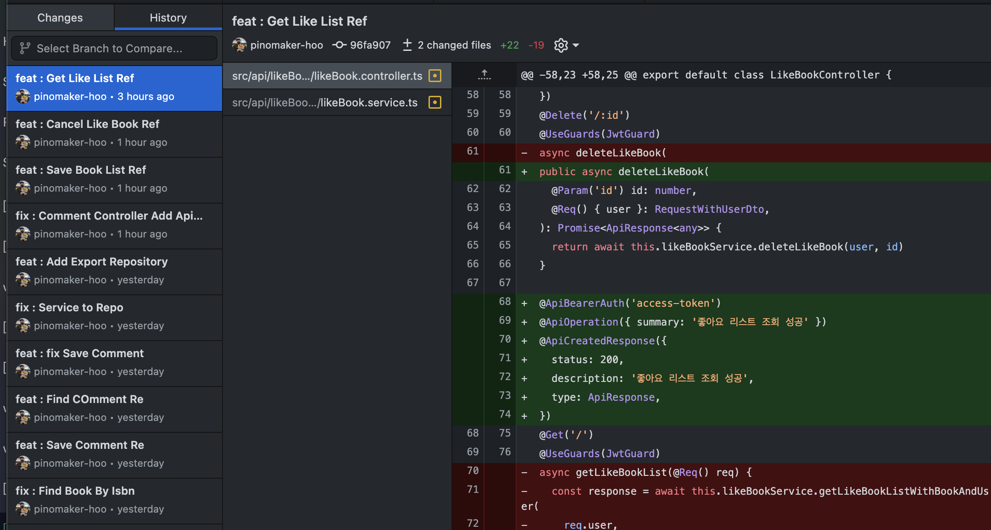Click the 2 changed files label

click(x=454, y=45)
